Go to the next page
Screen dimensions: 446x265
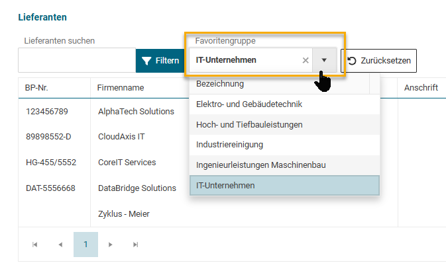[x=111, y=245]
